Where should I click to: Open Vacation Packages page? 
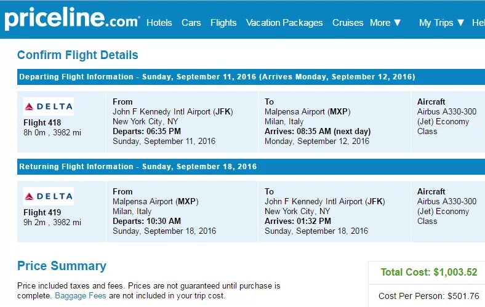tap(284, 23)
